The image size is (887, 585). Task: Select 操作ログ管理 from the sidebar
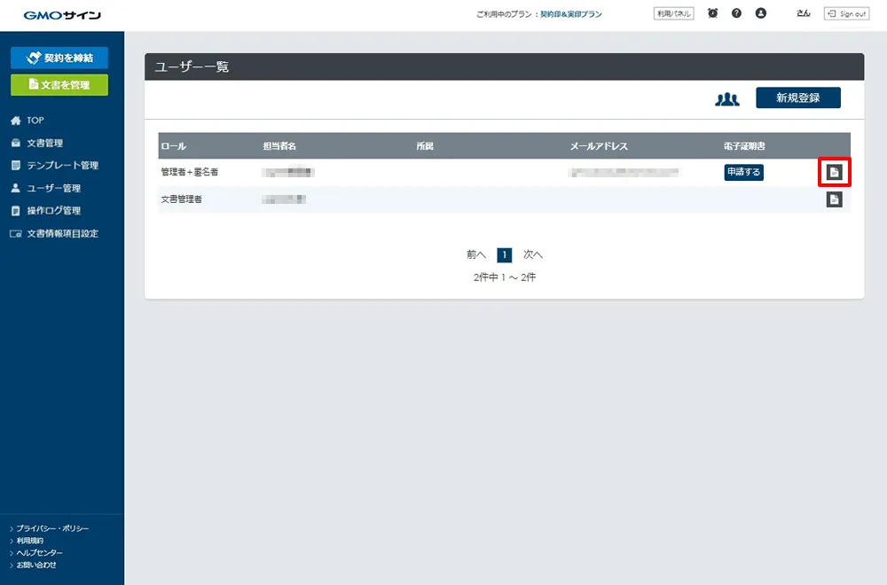[x=53, y=211]
